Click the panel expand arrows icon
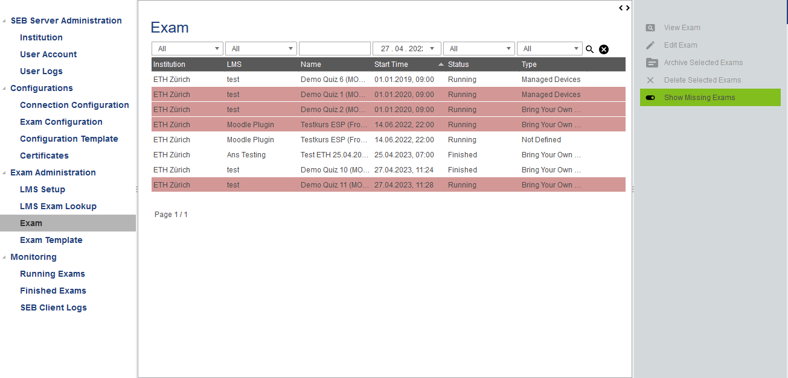Image resolution: width=788 pixels, height=378 pixels. pyautogui.click(x=624, y=8)
